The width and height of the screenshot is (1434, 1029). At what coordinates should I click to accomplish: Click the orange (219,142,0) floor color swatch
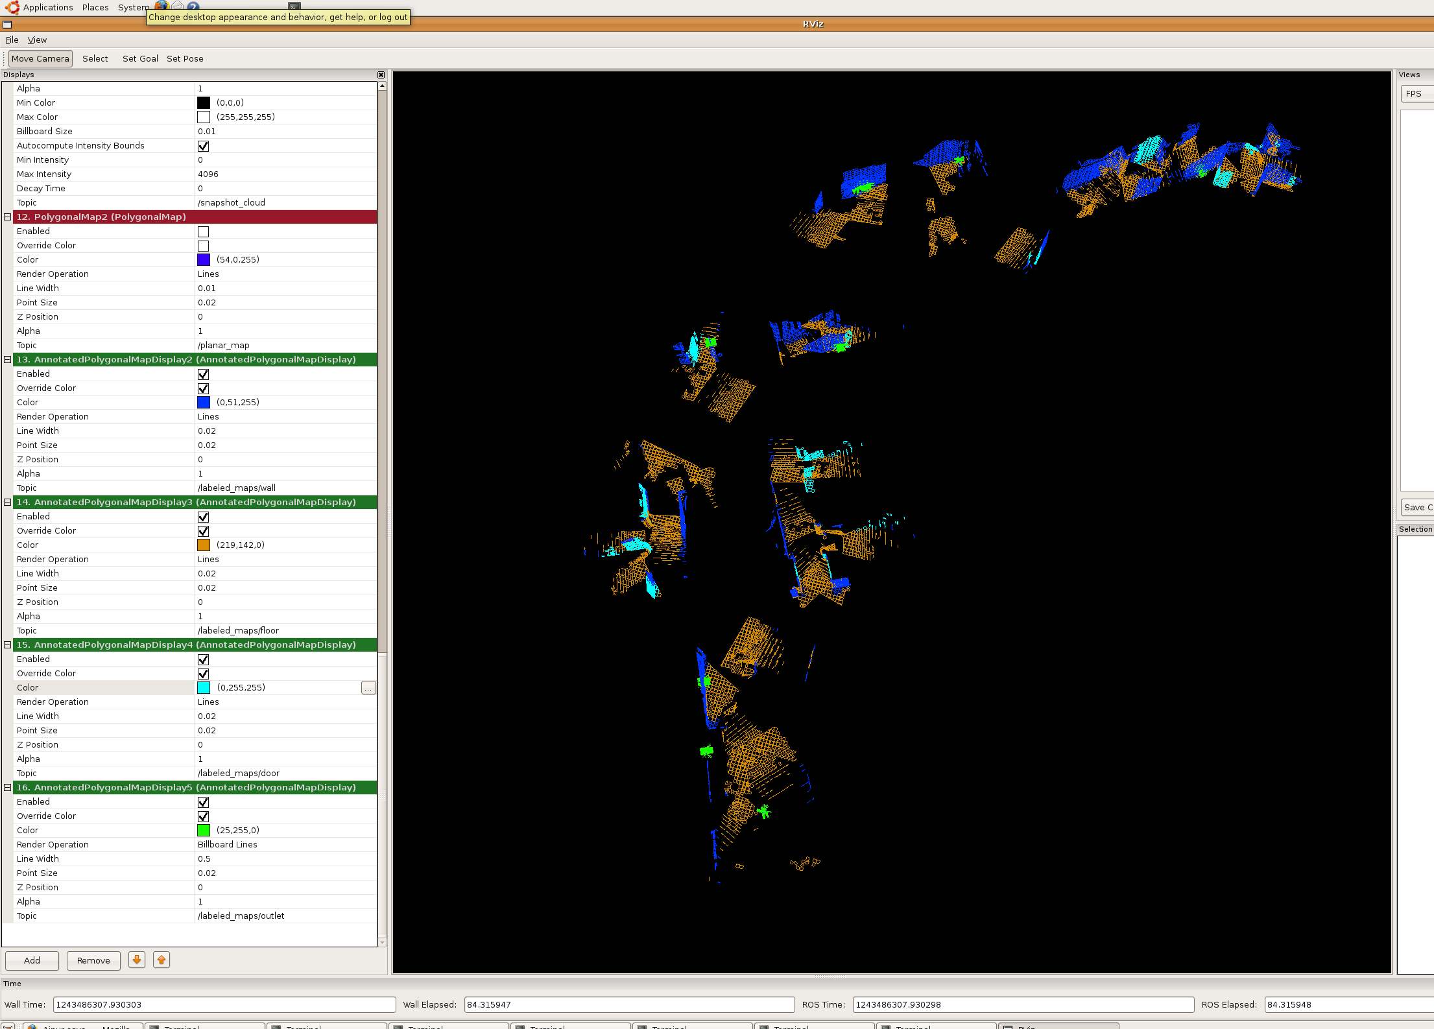[203, 545]
